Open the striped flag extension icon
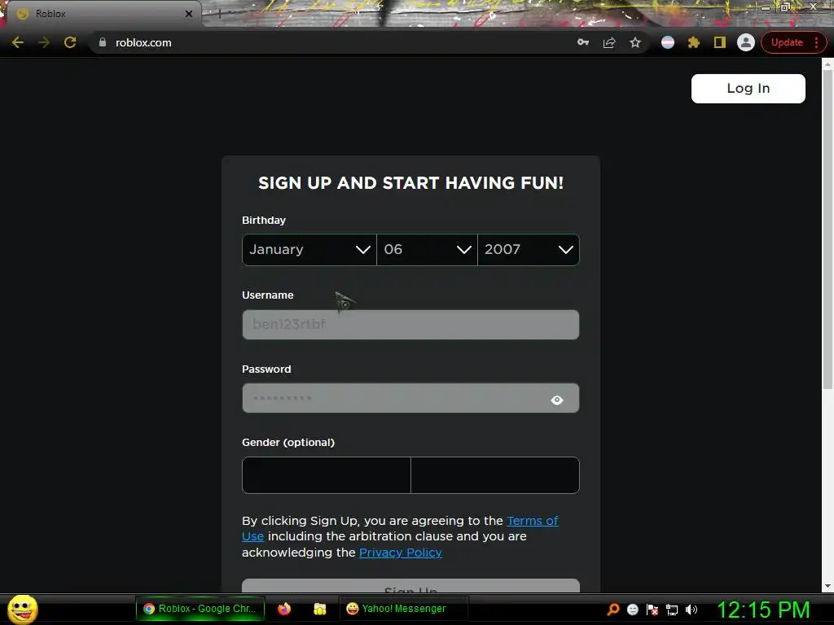The image size is (834, 625). [668, 42]
